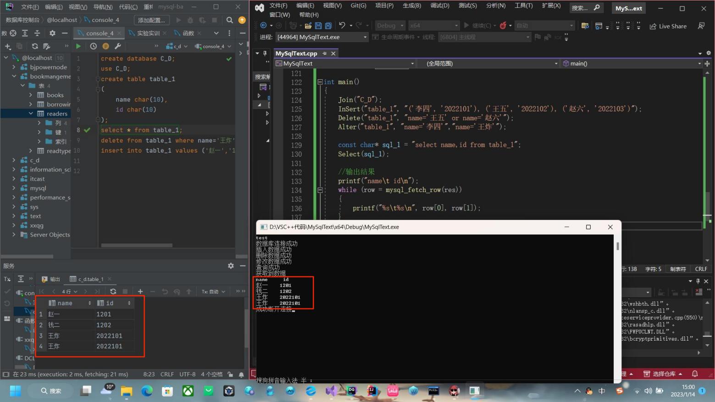This screenshot has height=402, width=715.
Task: Collapse the int main() code block
Action: (320, 82)
